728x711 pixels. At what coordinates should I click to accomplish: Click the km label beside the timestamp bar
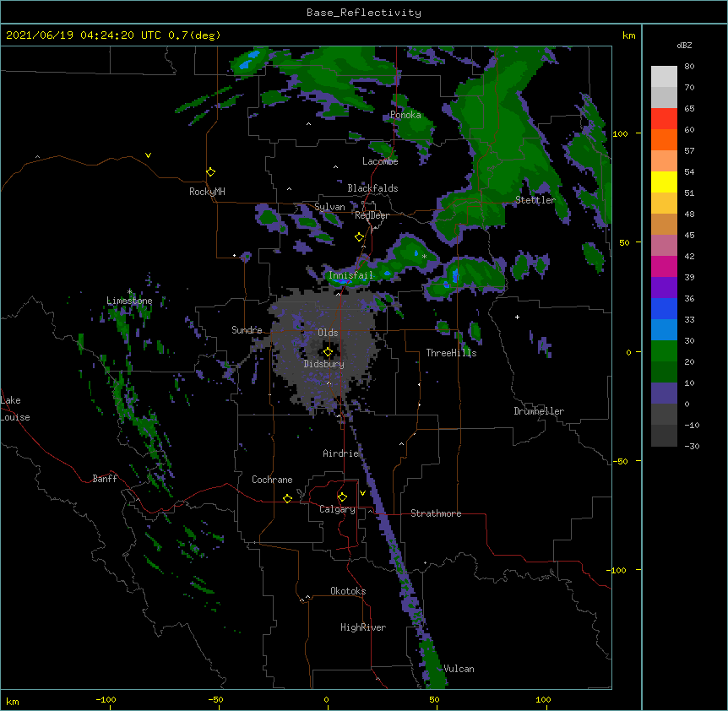click(629, 35)
